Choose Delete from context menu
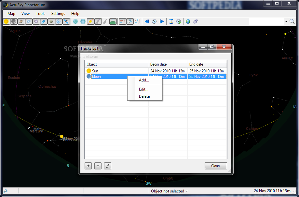 point(145,96)
